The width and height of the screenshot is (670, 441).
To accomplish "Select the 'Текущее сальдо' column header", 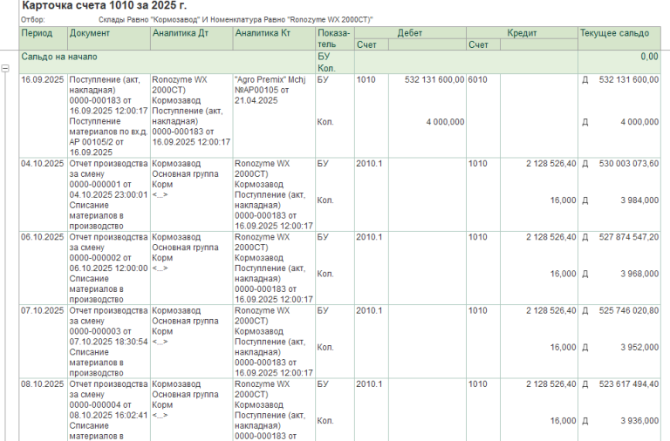I will tap(619, 38).
